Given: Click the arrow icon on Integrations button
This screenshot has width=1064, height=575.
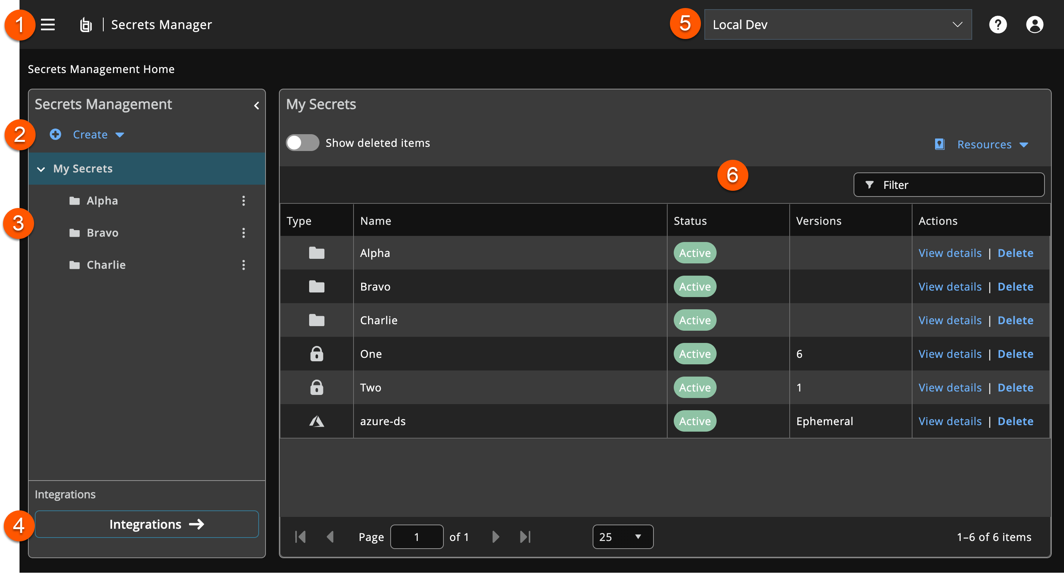Looking at the screenshot, I should (x=196, y=524).
